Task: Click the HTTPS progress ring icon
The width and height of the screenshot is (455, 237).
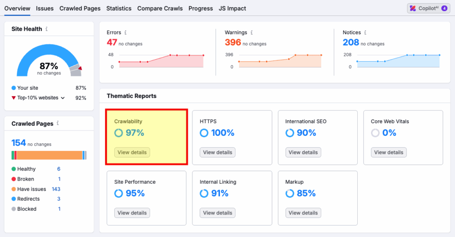Action: click(x=204, y=133)
